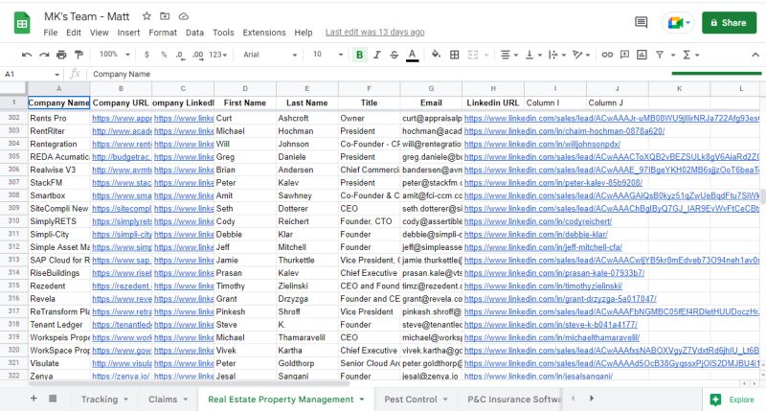Click the Move to folder icon
766x411 pixels.
tap(165, 16)
